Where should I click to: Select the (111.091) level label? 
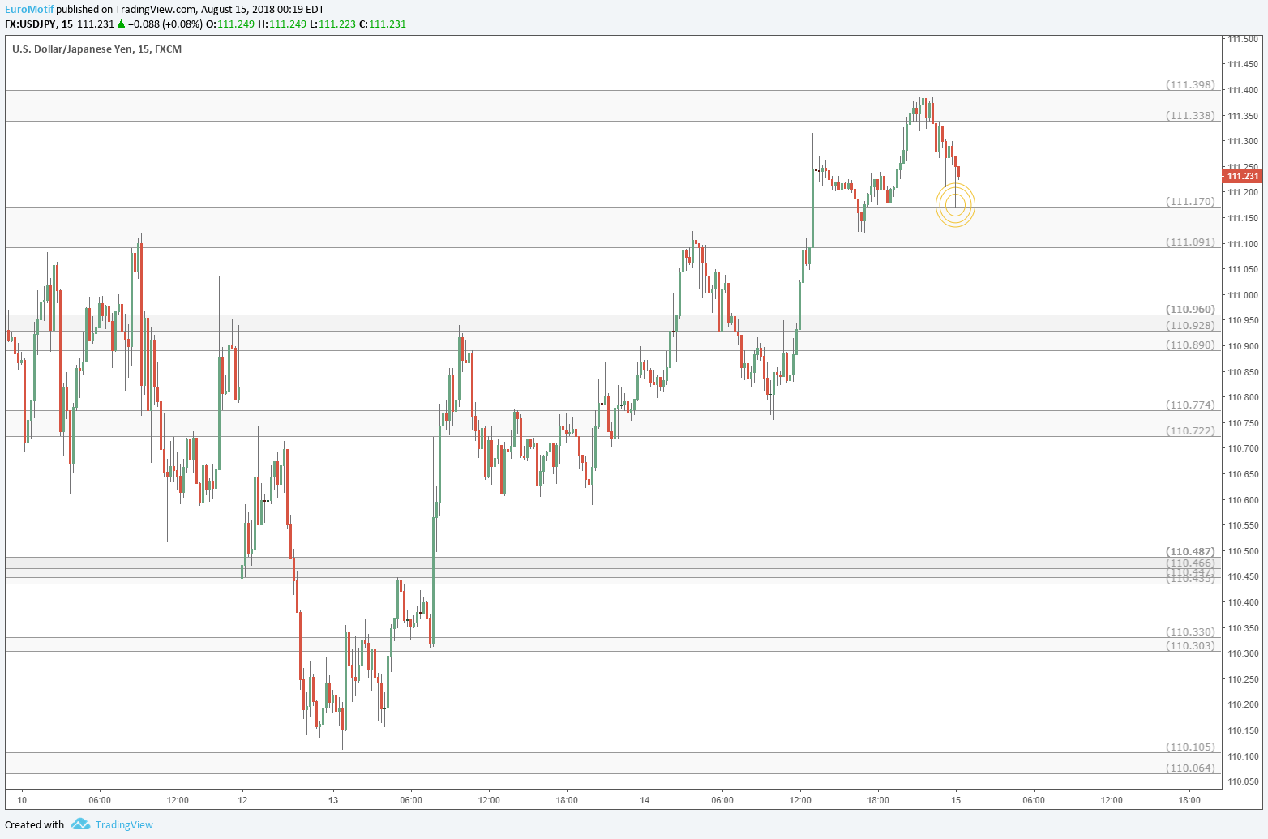point(1190,242)
